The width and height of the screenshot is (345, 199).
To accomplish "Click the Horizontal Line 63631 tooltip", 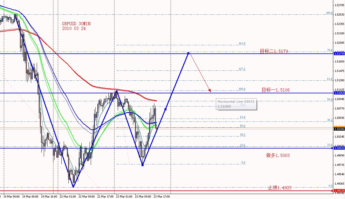I will coord(236,104).
